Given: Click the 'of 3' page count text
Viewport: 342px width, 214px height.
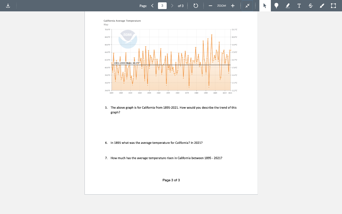Looking at the screenshot, I should coord(181,6).
